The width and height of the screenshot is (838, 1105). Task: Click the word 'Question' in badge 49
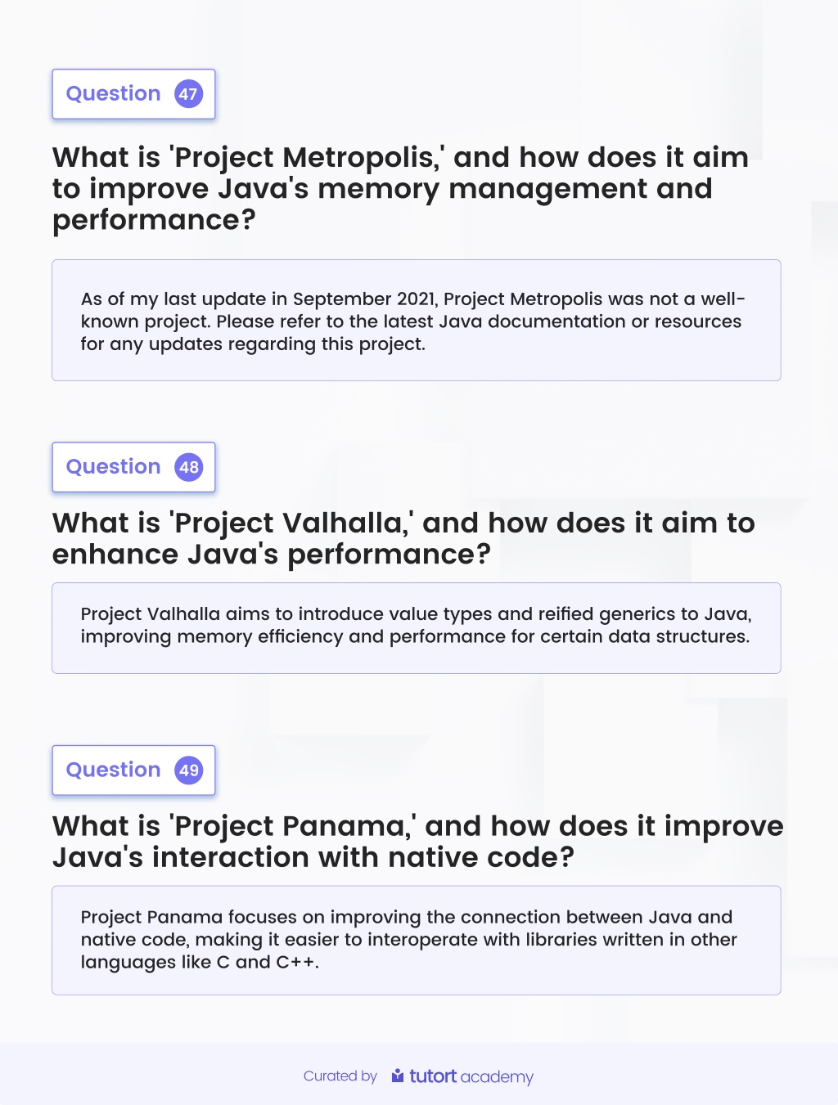(x=113, y=770)
